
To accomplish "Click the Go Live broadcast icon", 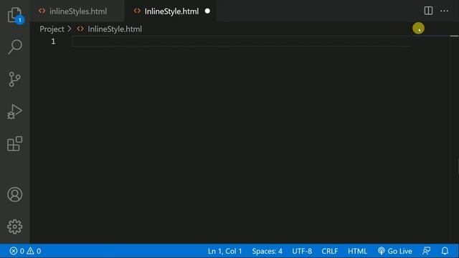I will 381,251.
